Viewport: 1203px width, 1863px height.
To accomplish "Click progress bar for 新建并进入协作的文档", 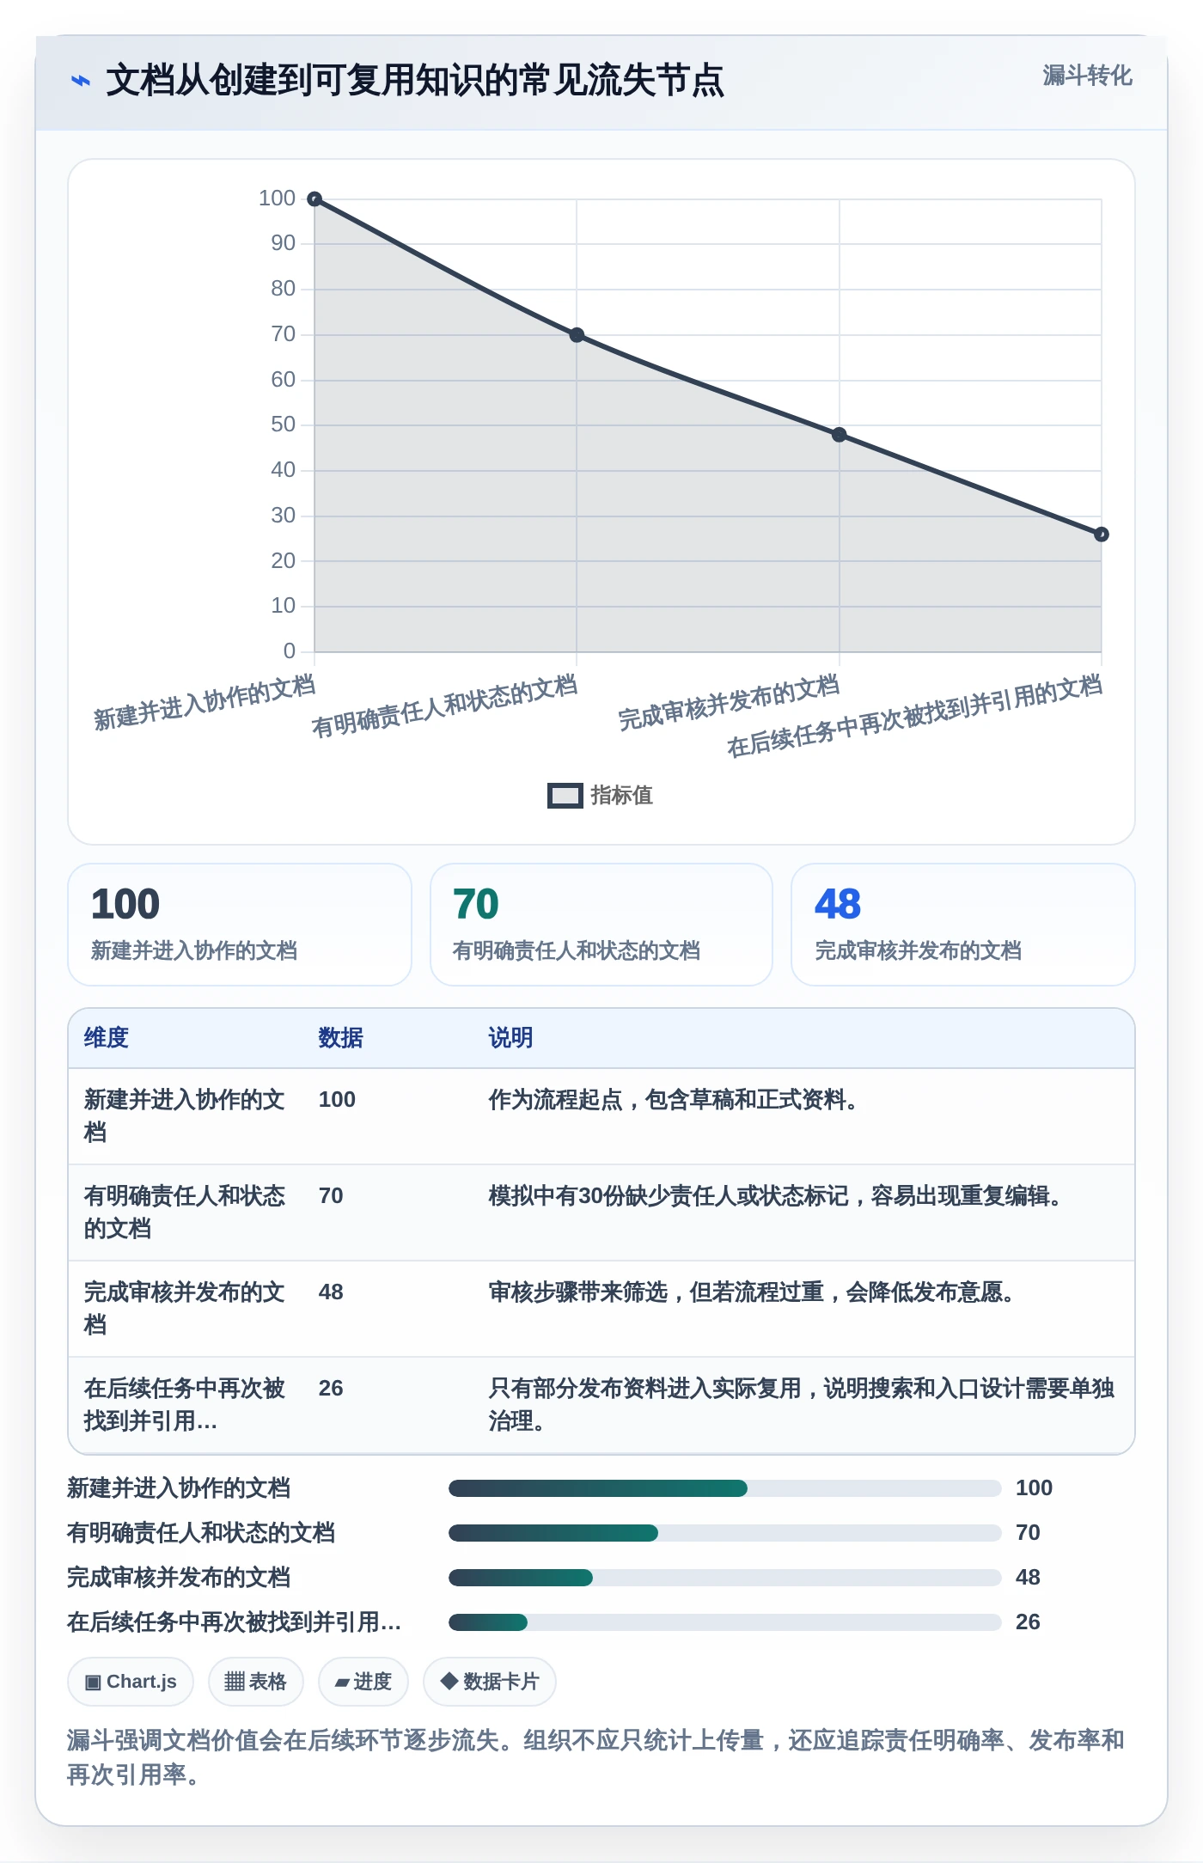I will click(724, 1488).
